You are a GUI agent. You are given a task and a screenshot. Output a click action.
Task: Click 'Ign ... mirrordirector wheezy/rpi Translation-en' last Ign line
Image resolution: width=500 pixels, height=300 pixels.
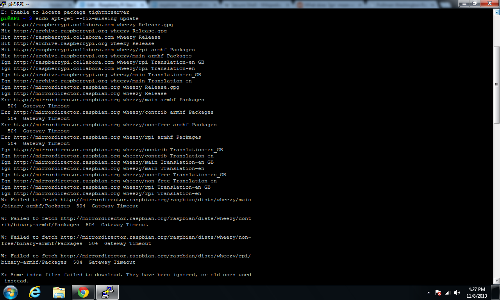point(101,193)
